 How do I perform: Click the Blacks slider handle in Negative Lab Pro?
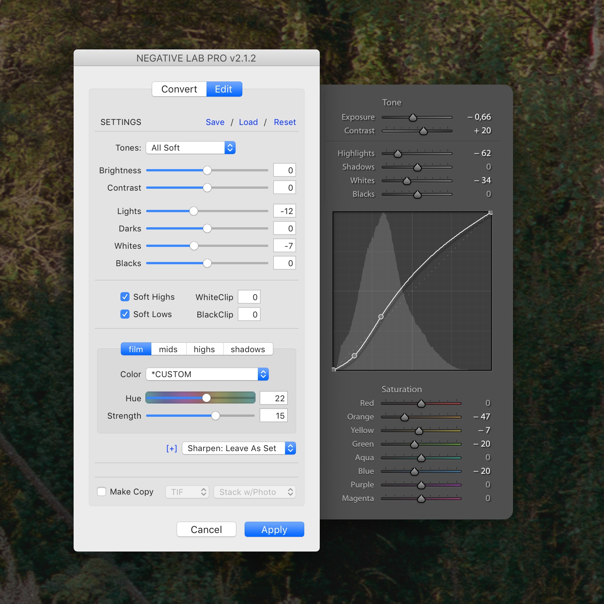207,263
